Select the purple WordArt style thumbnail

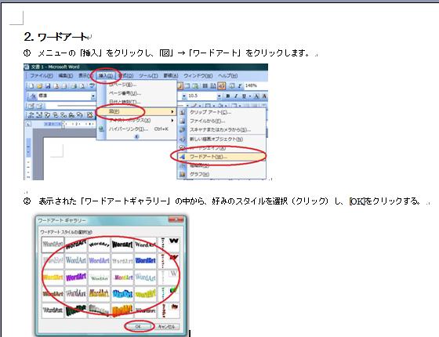click(x=76, y=277)
